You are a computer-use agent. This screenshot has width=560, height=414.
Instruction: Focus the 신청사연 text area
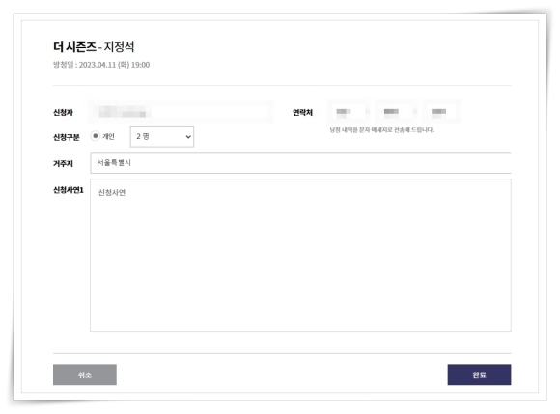pos(300,255)
